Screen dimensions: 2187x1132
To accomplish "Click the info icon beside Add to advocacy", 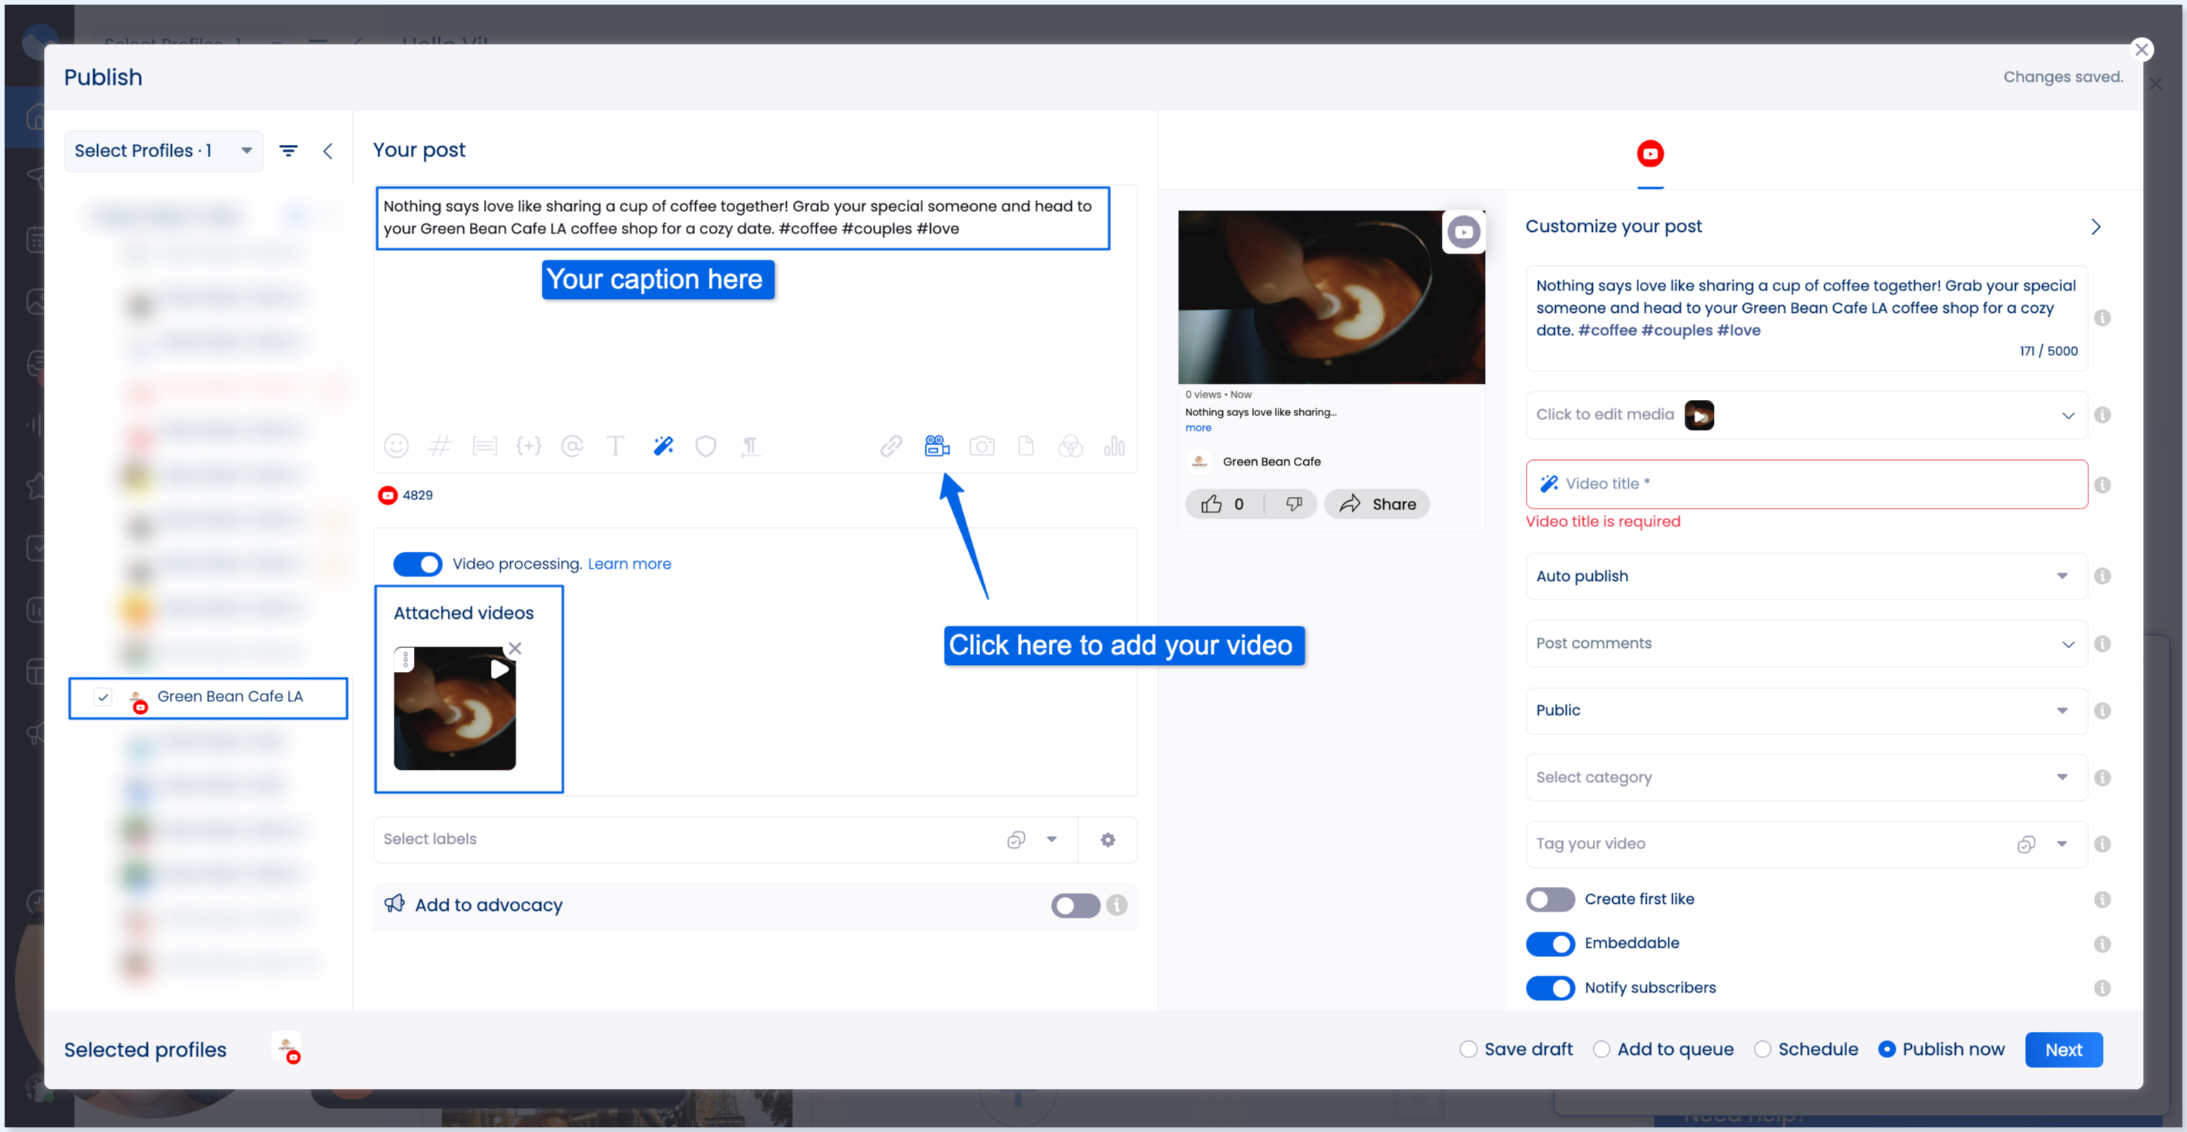I will click(1117, 905).
